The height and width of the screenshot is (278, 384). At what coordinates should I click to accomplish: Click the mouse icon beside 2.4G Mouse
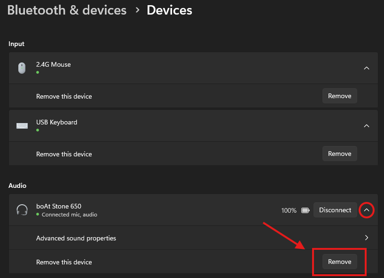coord(22,68)
